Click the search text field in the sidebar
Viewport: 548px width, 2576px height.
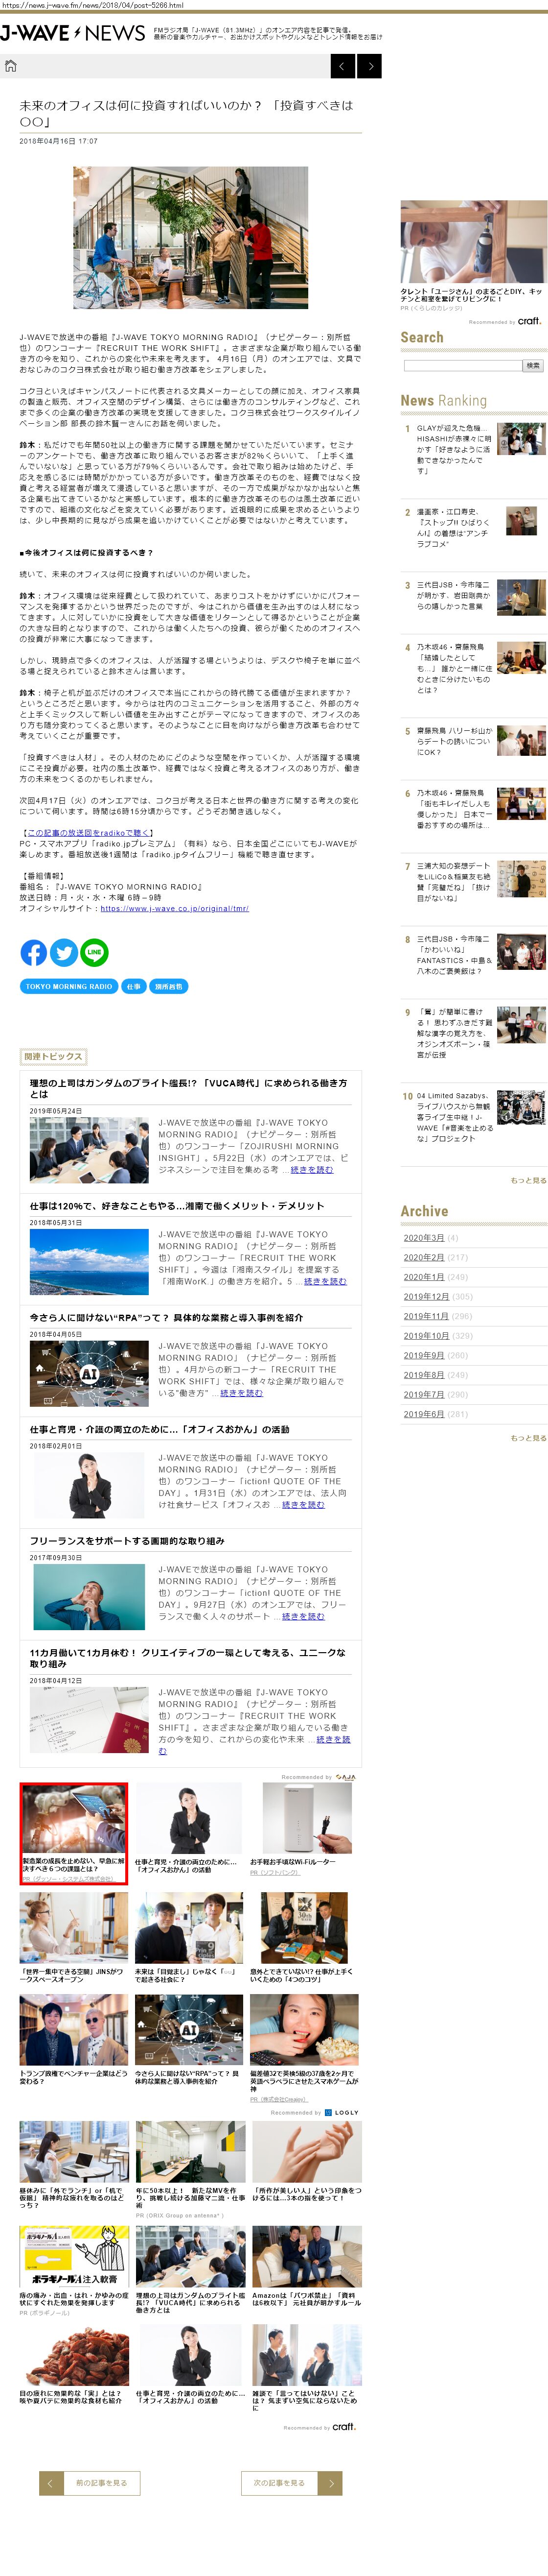462,366
